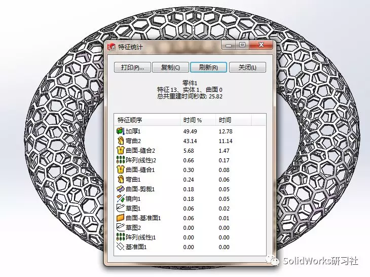370x277 pixels.
Task: Click the 11.14 time value
Action: click(226, 141)
